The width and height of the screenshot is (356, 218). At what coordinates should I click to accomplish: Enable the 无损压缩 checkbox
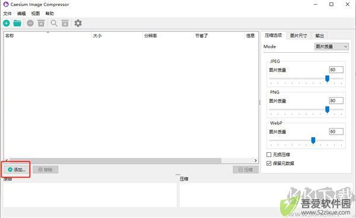[269, 155]
